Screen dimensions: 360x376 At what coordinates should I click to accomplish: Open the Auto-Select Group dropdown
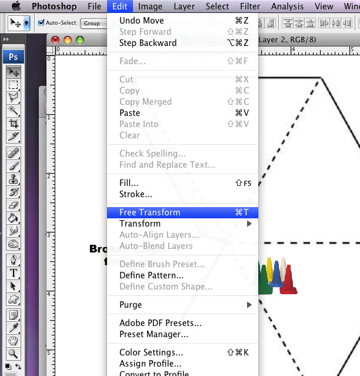94,24
